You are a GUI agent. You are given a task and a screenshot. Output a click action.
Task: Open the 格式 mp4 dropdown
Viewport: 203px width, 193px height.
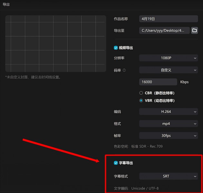(x=169, y=124)
